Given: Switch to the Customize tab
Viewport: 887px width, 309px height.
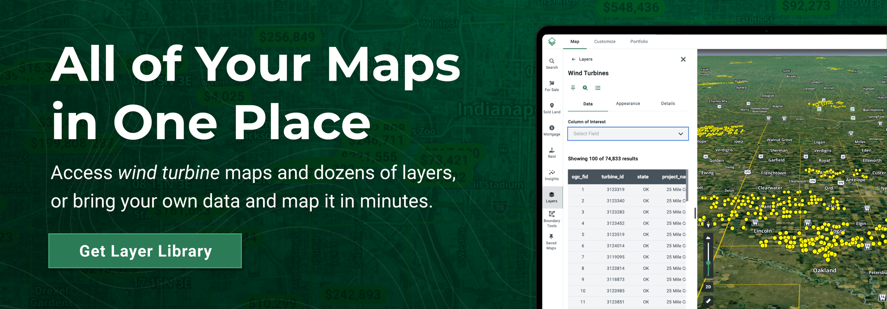Looking at the screenshot, I should [604, 42].
